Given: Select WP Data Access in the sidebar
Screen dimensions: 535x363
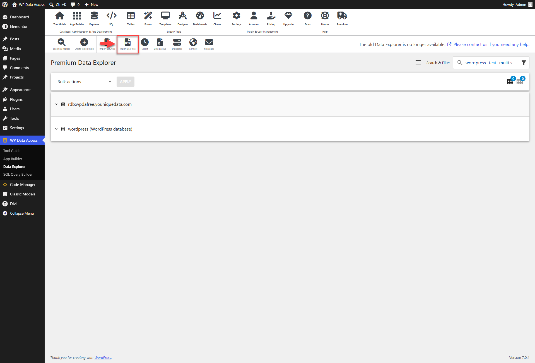Looking at the screenshot, I should point(22,140).
